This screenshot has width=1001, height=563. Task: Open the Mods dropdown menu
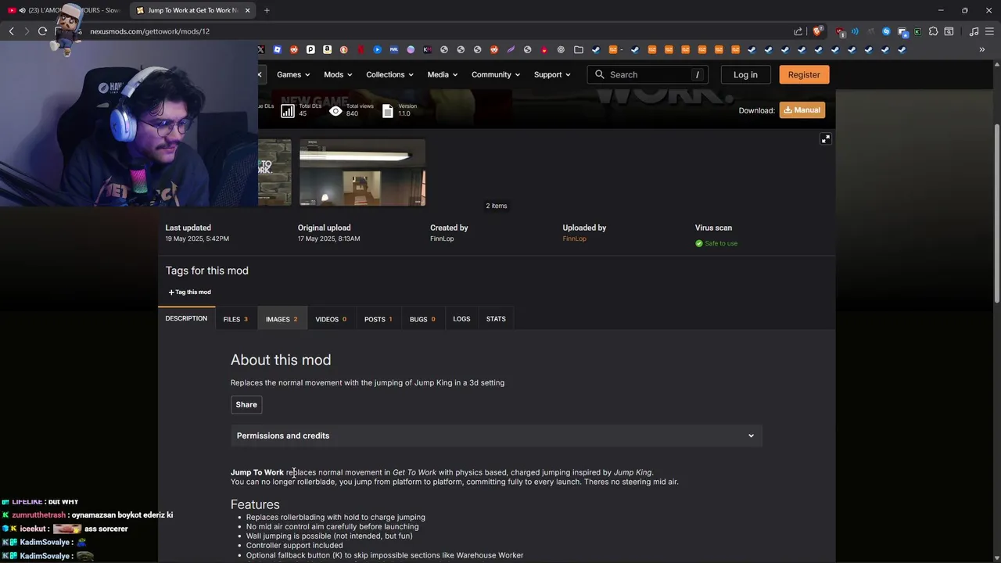click(x=338, y=74)
